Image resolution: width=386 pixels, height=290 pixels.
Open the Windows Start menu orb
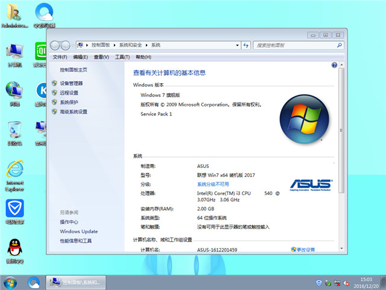coord(10,283)
